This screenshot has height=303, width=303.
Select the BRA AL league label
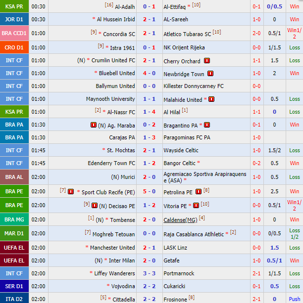point(14,177)
